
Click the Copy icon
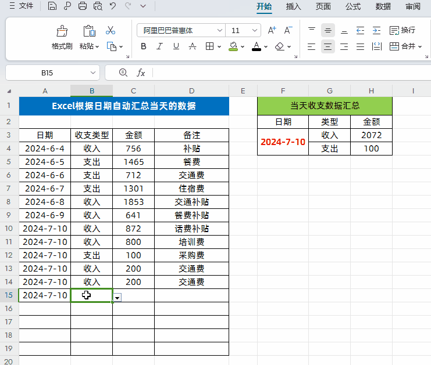[111, 46]
